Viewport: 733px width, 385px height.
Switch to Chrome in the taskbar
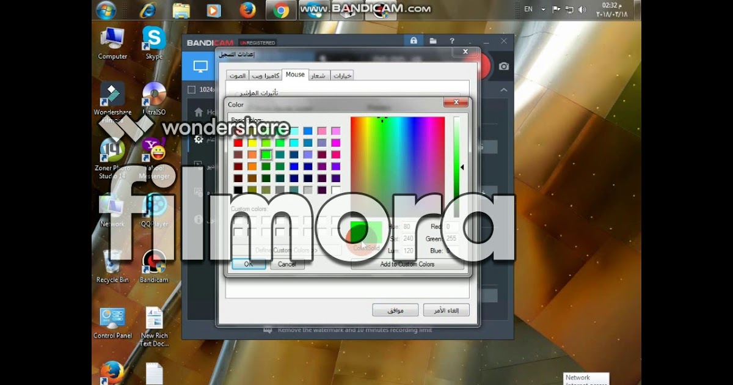point(281,10)
